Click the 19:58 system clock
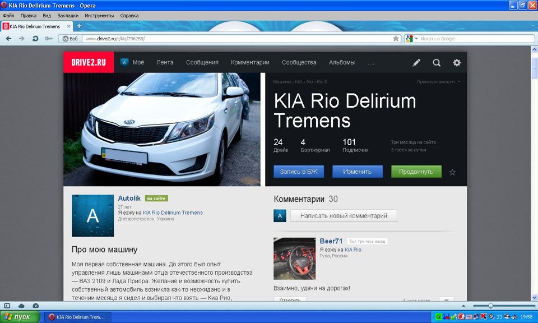This screenshot has width=538, height=323. point(526,316)
